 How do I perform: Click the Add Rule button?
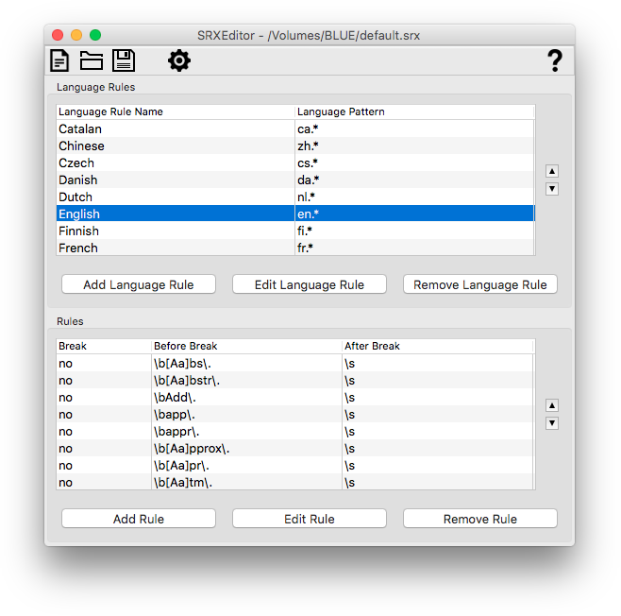(x=139, y=519)
